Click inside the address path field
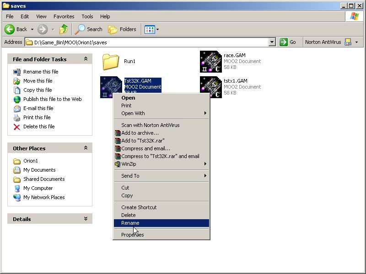 (x=146, y=42)
